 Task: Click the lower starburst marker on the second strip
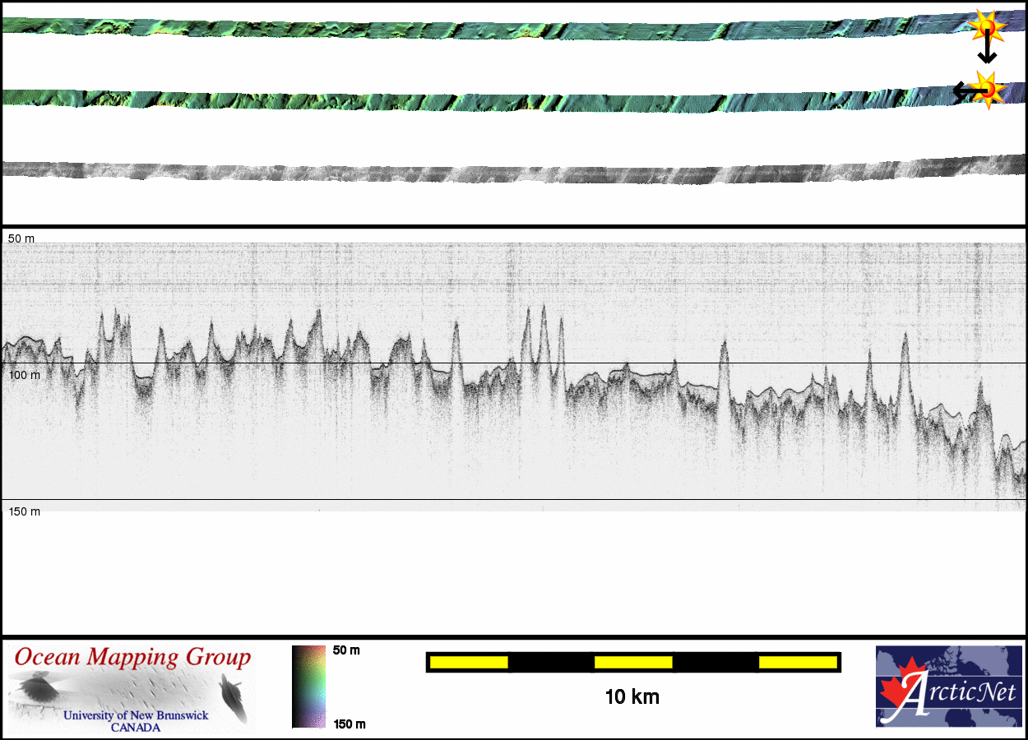click(988, 89)
